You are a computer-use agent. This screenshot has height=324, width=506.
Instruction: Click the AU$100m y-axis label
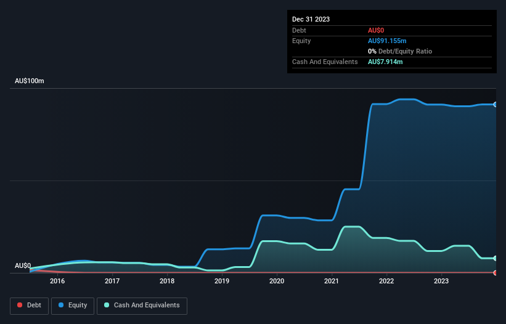(x=30, y=81)
